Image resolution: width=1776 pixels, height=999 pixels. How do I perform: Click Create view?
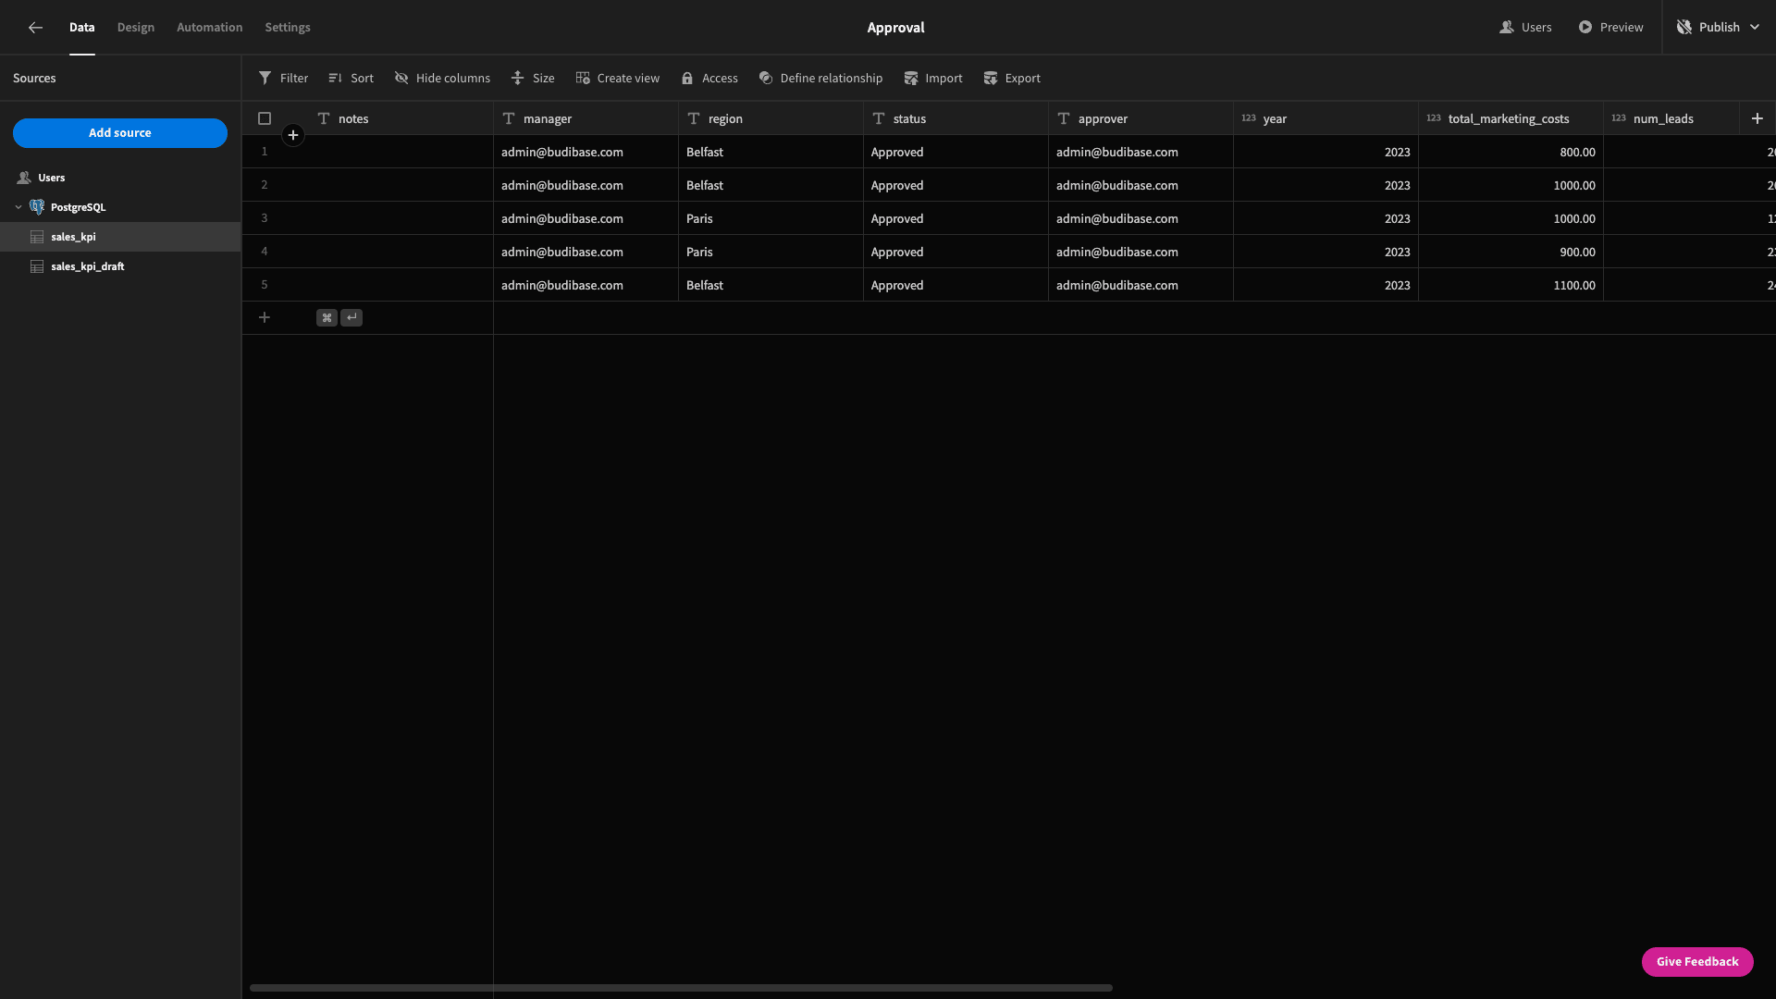617,79
